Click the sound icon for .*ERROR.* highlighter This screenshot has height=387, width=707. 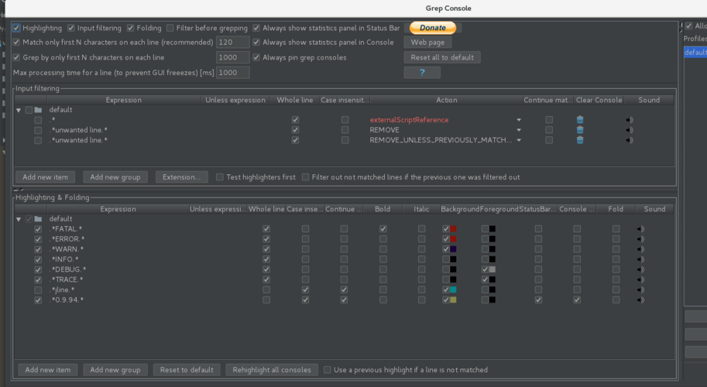[640, 238]
